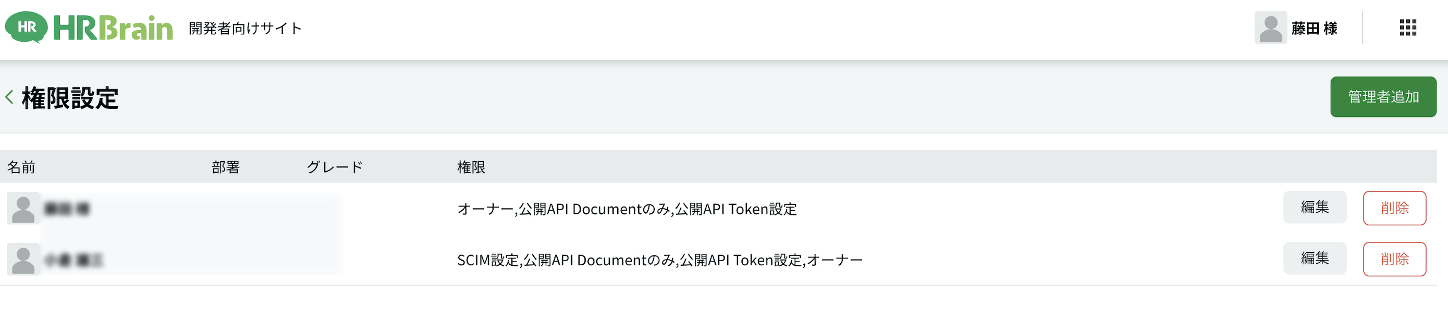The height and width of the screenshot is (335, 1448).
Task: Select the permissions text starting with オーナー
Action: click(x=627, y=209)
